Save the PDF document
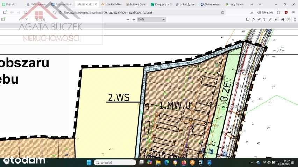Viewport: 298px width, 167px height. tap(289, 19)
